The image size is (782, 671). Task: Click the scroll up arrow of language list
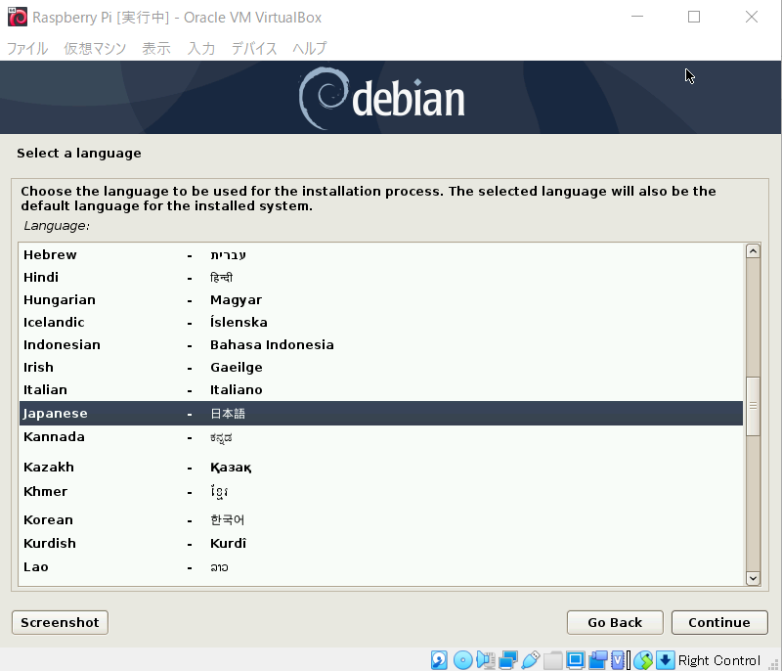[753, 251]
